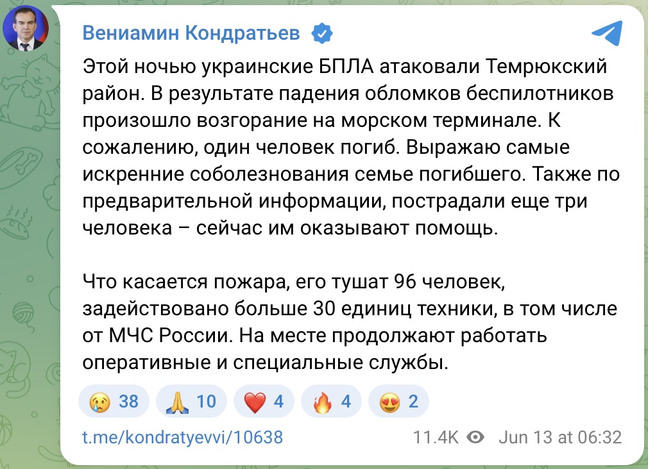648x469 pixels.
Task: Click the first paragraph about Темрюкский район
Action: pyautogui.click(x=351, y=147)
